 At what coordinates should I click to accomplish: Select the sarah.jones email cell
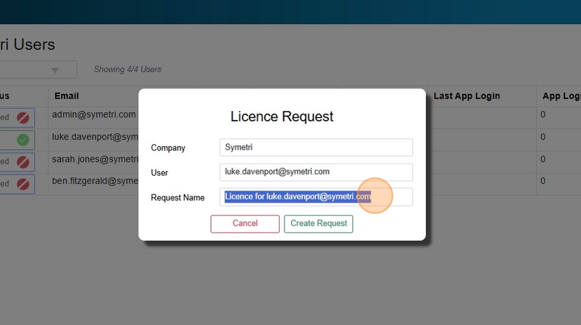click(x=95, y=159)
